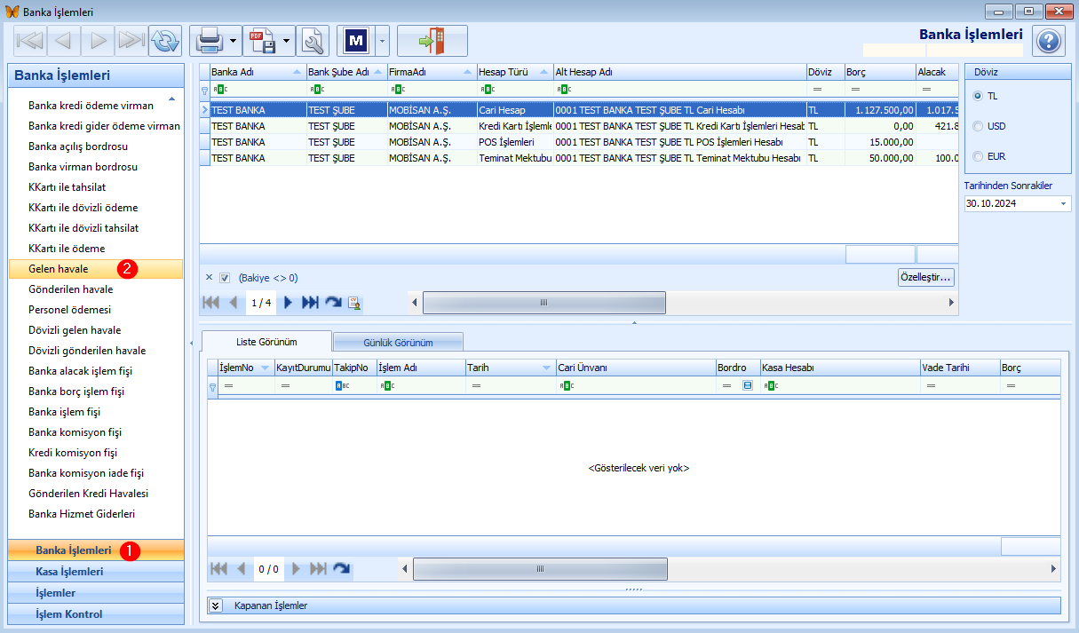Jump to last page in lower grid navigator

pos(318,569)
